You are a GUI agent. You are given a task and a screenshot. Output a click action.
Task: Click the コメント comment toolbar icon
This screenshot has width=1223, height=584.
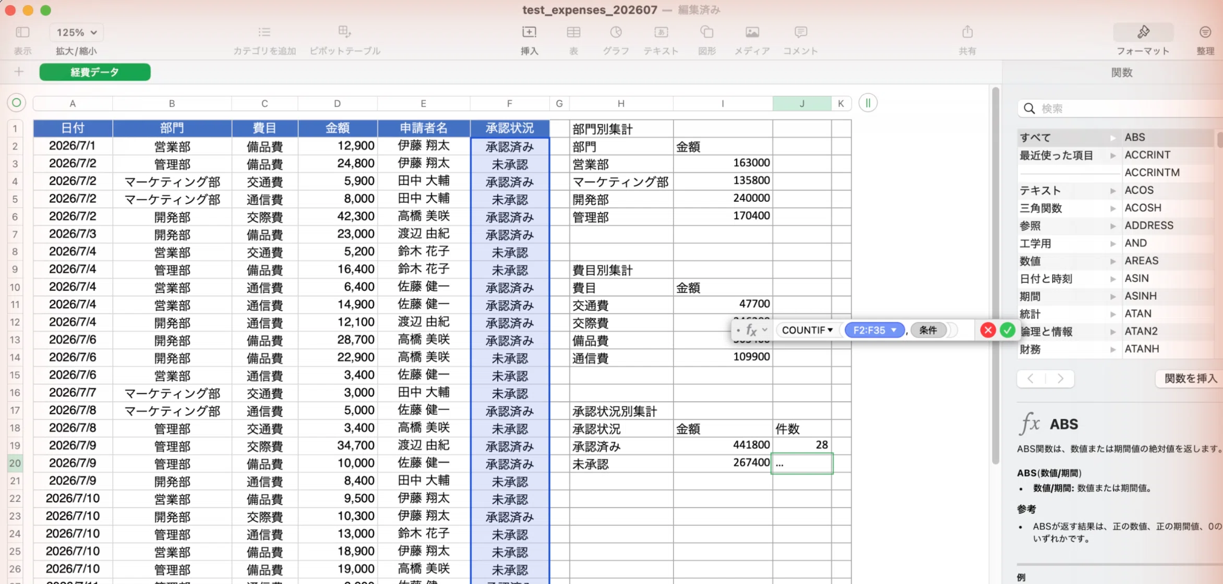click(800, 32)
